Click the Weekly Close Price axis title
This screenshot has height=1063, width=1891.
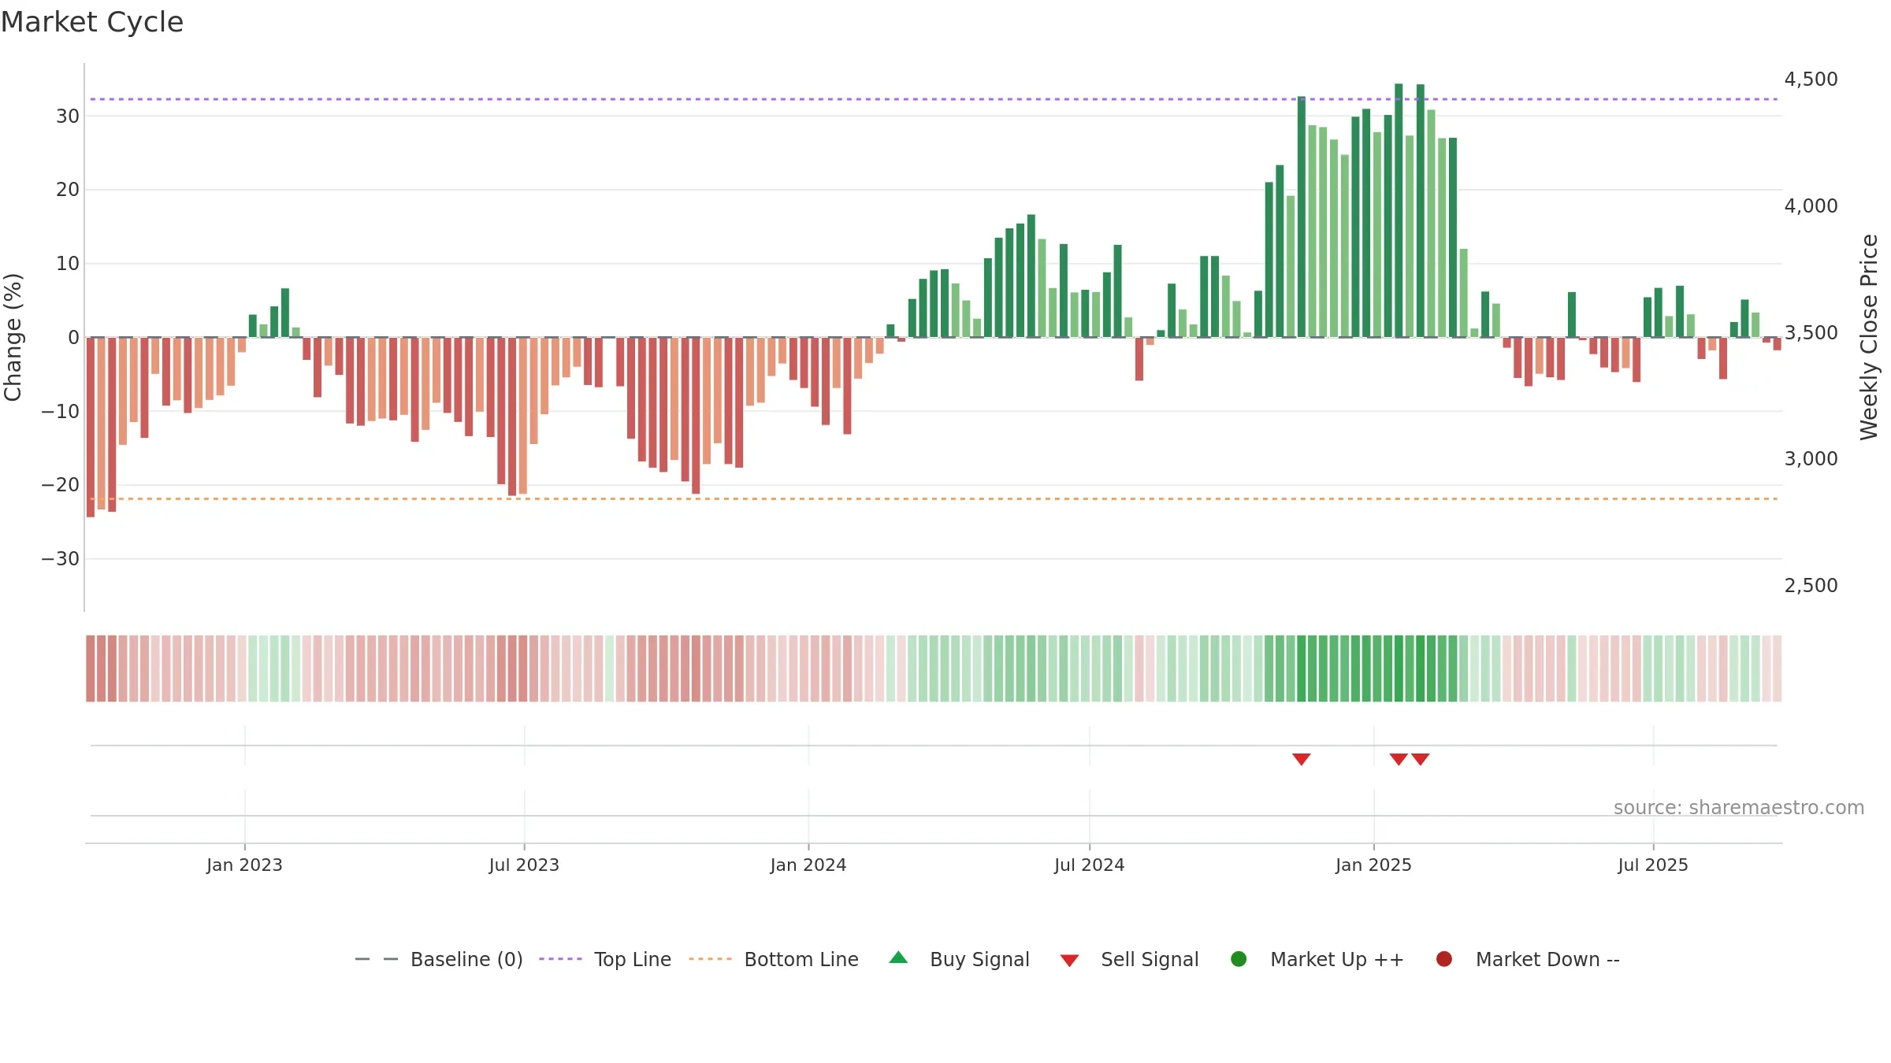1869,337
